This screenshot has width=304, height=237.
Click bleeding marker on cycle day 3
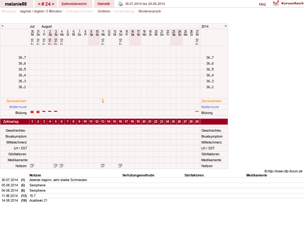click(x=44, y=111)
